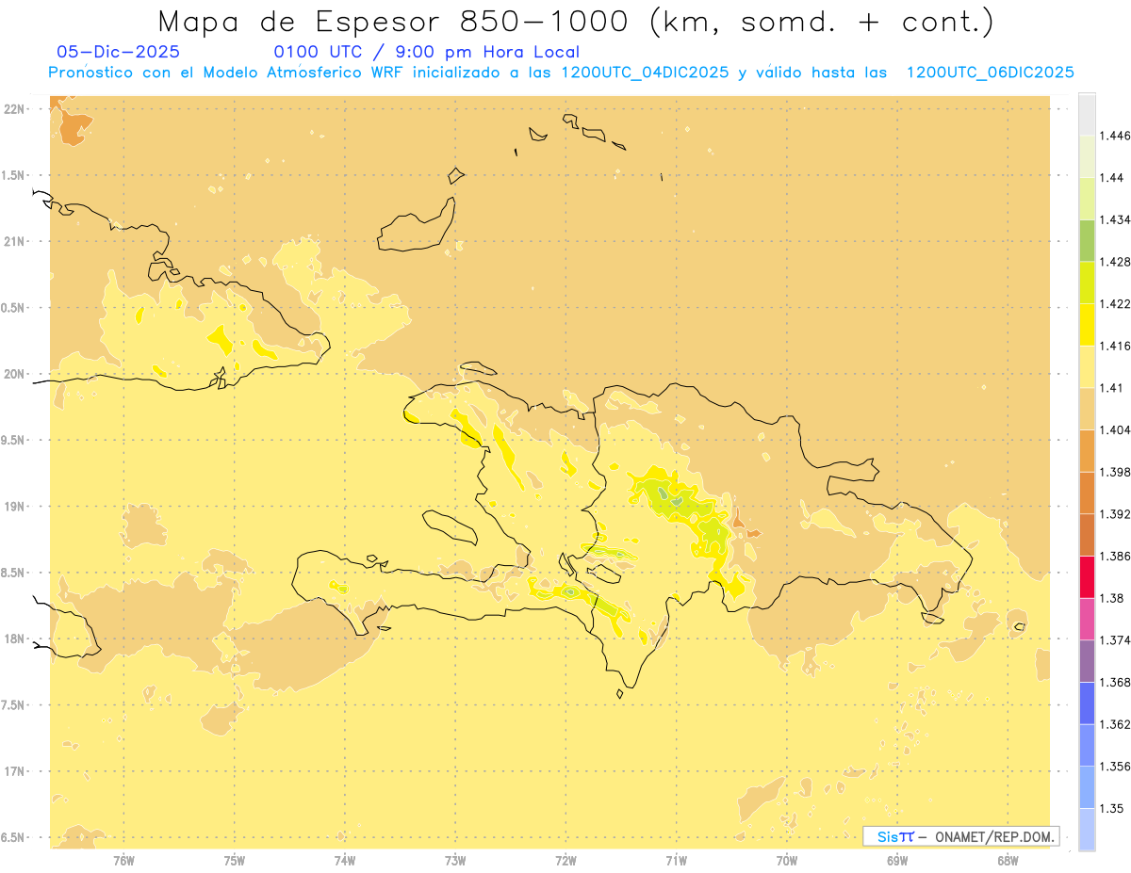Click the 21N latitude label
This screenshot has height=873, width=1131.
(16, 241)
